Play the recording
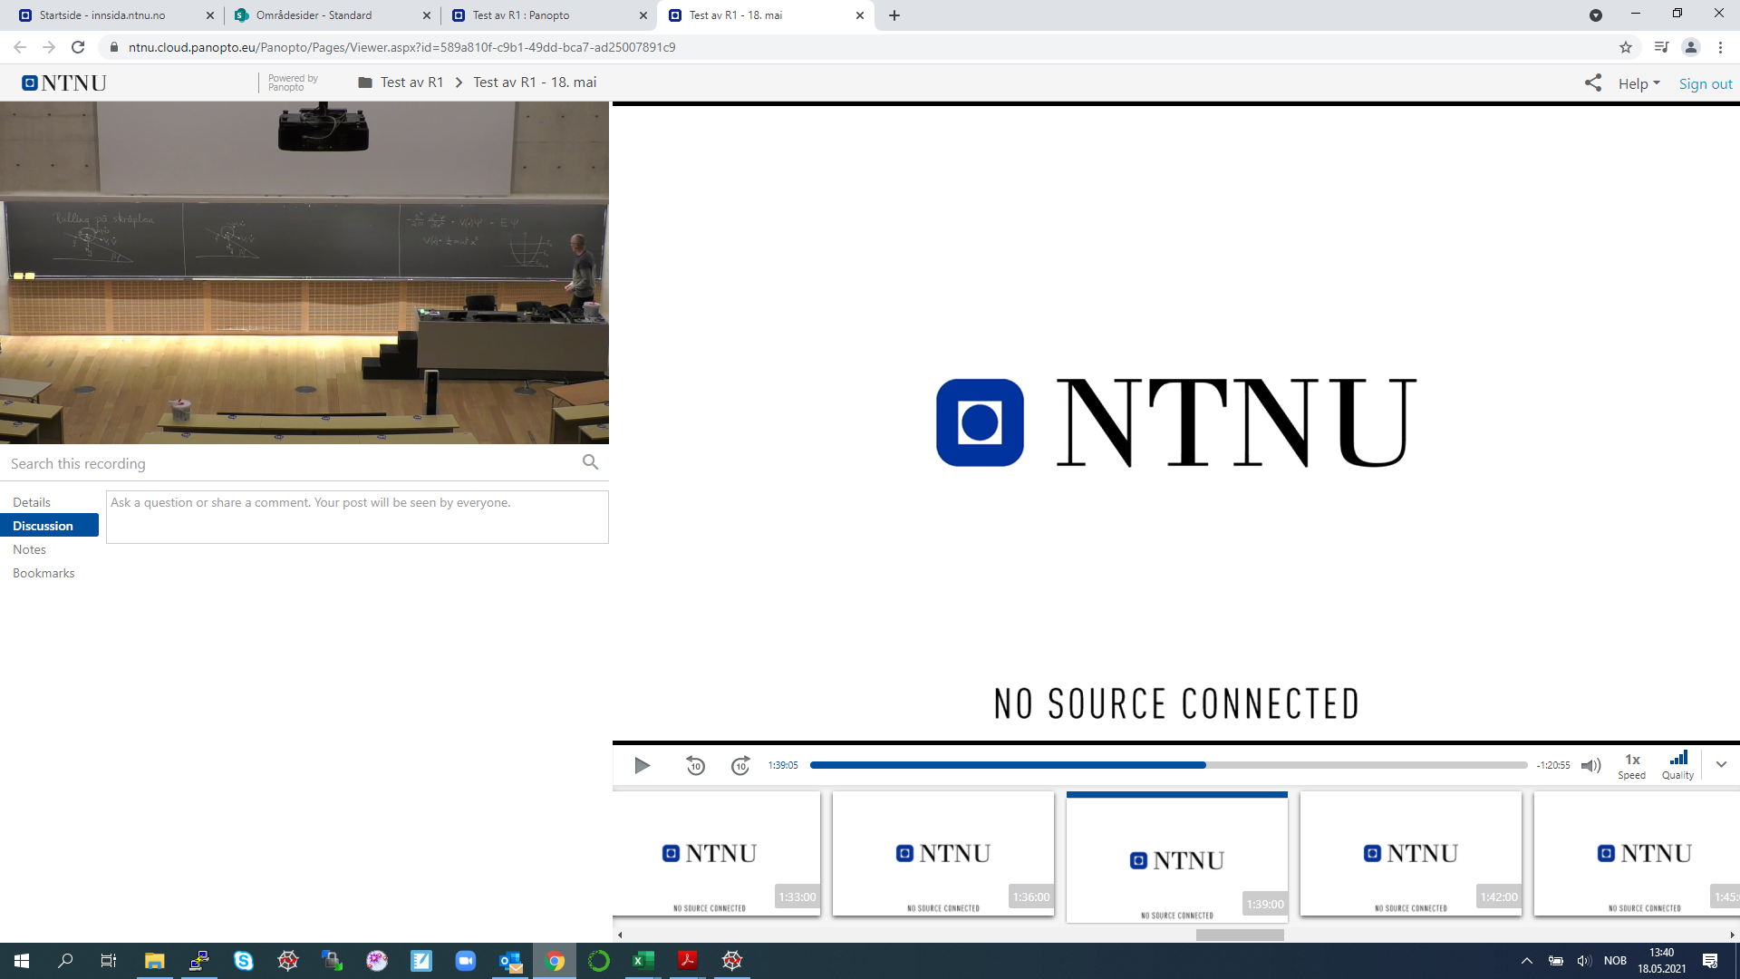1740x979 pixels. tap(642, 766)
